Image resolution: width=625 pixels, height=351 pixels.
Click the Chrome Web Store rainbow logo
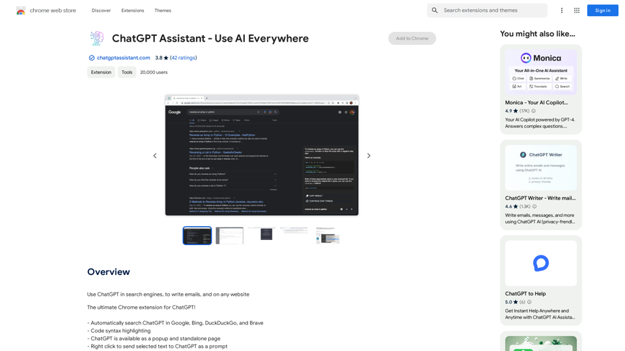pos(21,11)
